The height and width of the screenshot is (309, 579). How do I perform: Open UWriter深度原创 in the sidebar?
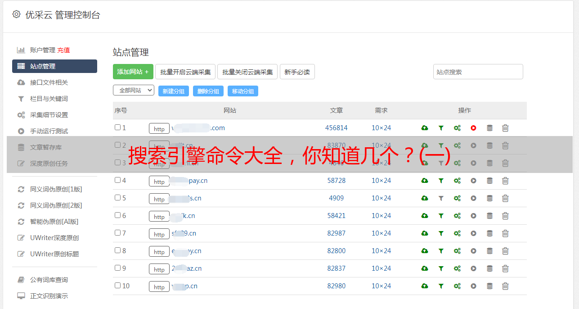[54, 238]
